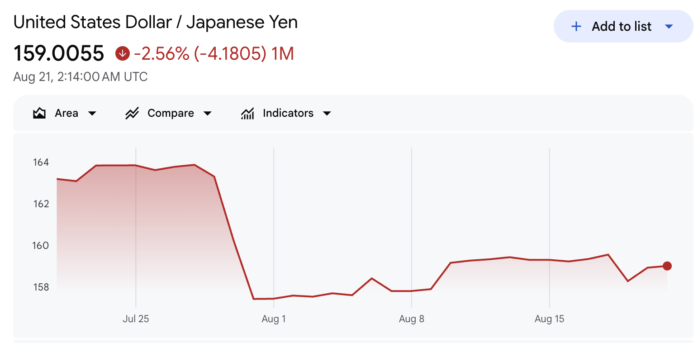
Task: Click the Add to list button
Action: point(623,26)
